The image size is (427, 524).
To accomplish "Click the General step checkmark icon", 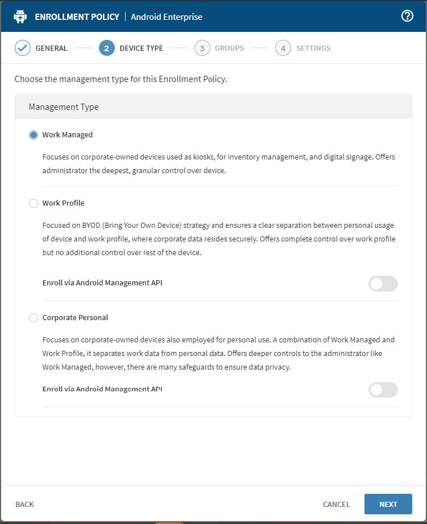I will [23, 48].
